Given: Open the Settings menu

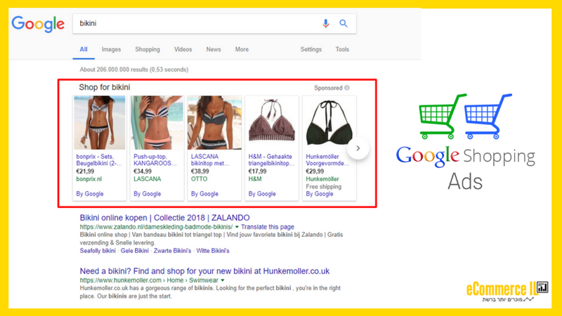Looking at the screenshot, I should point(311,49).
